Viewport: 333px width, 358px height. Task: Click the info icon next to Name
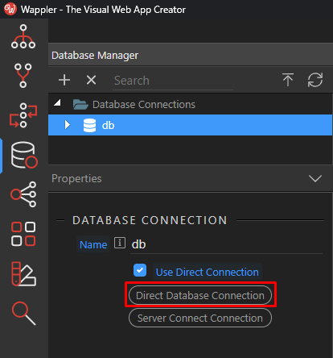pos(120,243)
